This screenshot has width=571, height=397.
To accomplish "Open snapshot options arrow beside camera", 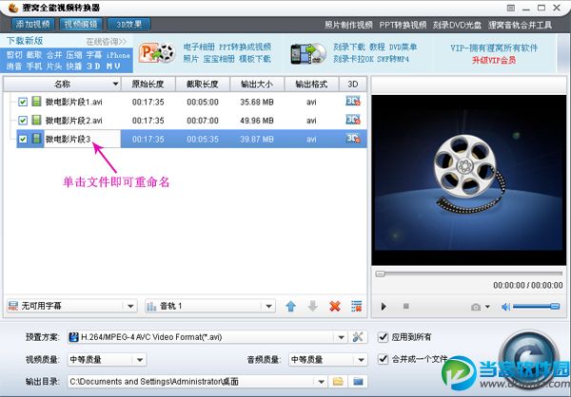I will pyautogui.click(x=487, y=307).
